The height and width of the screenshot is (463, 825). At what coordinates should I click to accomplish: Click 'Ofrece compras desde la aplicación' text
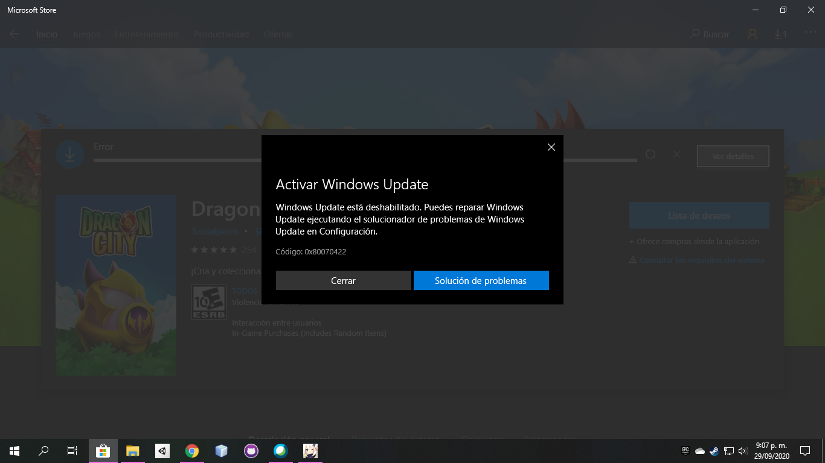(694, 242)
